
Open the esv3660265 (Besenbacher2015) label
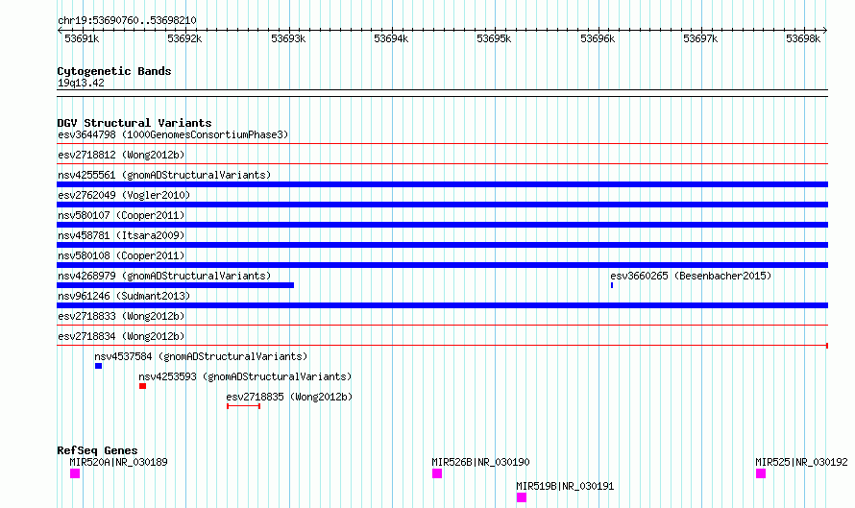coord(691,276)
